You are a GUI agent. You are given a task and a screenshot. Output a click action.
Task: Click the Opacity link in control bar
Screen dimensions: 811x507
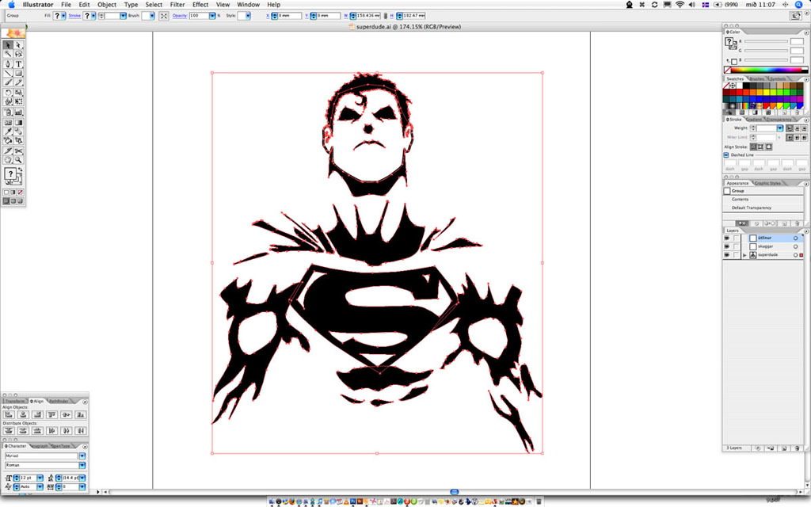point(180,16)
